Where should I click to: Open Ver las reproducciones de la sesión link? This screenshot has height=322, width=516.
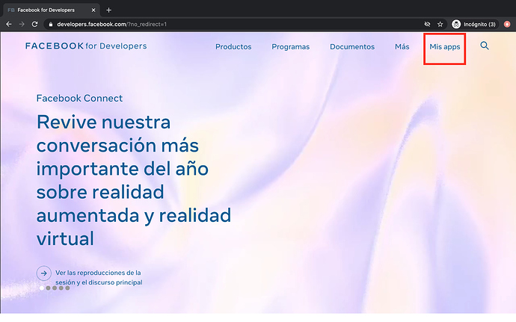tap(99, 278)
